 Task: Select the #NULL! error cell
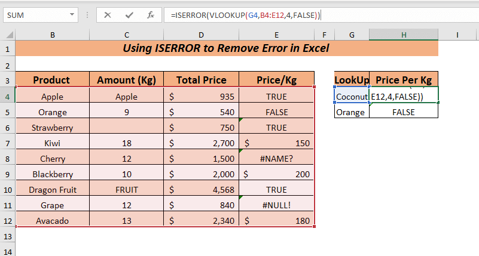point(276,205)
